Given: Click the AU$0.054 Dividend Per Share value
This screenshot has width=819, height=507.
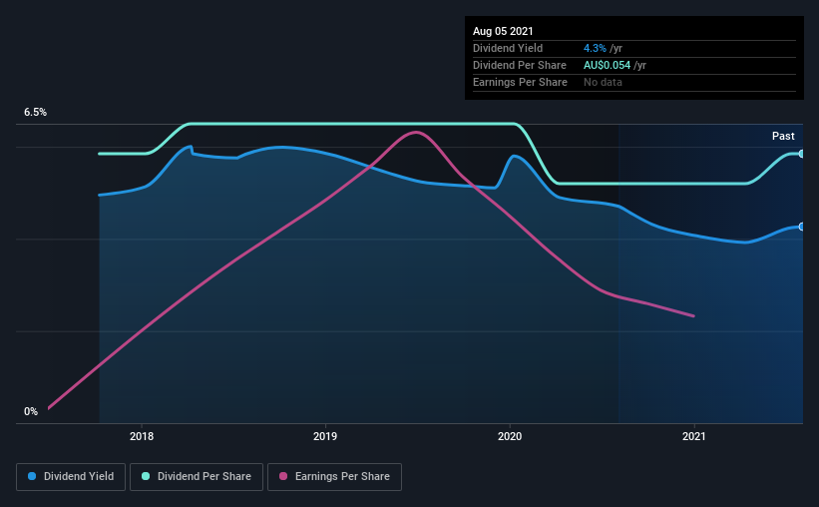Looking at the screenshot, I should 607,65.
